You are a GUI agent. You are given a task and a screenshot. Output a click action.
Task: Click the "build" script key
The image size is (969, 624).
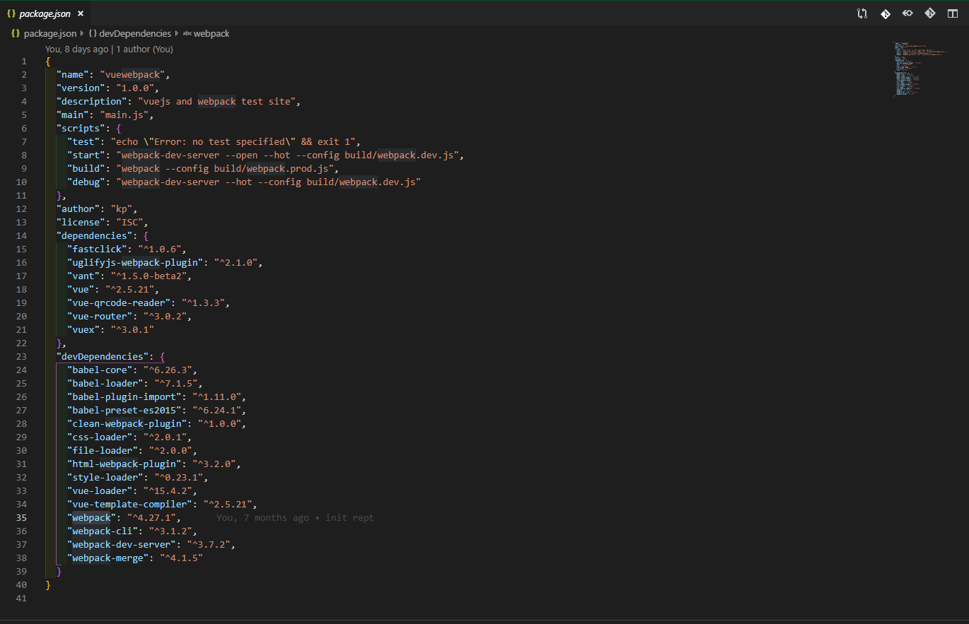(x=86, y=169)
